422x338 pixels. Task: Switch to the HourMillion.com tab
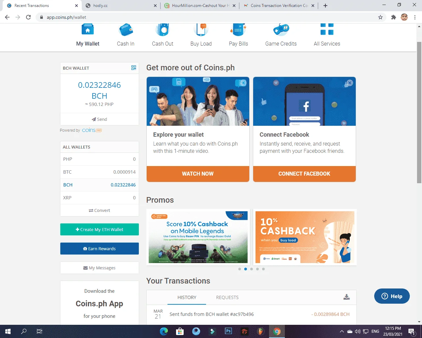[200, 6]
